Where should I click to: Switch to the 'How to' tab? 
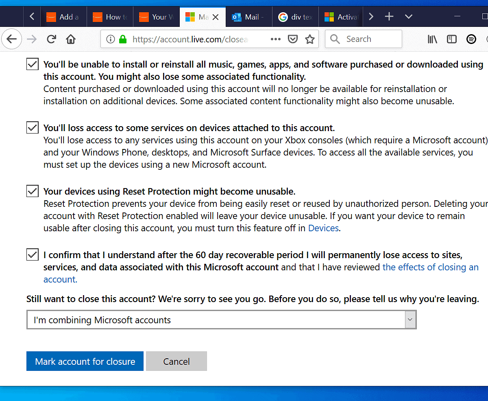[x=110, y=17]
